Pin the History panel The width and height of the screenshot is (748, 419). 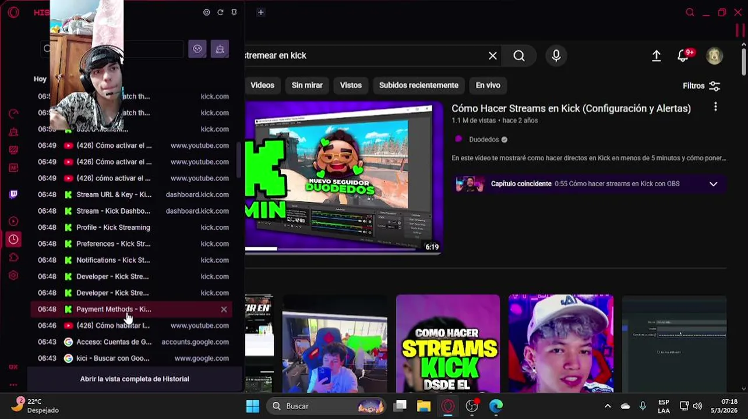tap(234, 12)
